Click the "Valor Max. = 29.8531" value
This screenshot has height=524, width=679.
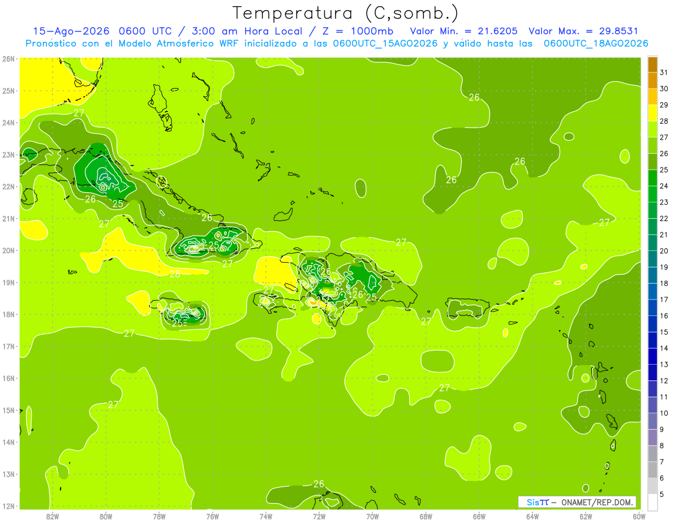click(x=583, y=31)
